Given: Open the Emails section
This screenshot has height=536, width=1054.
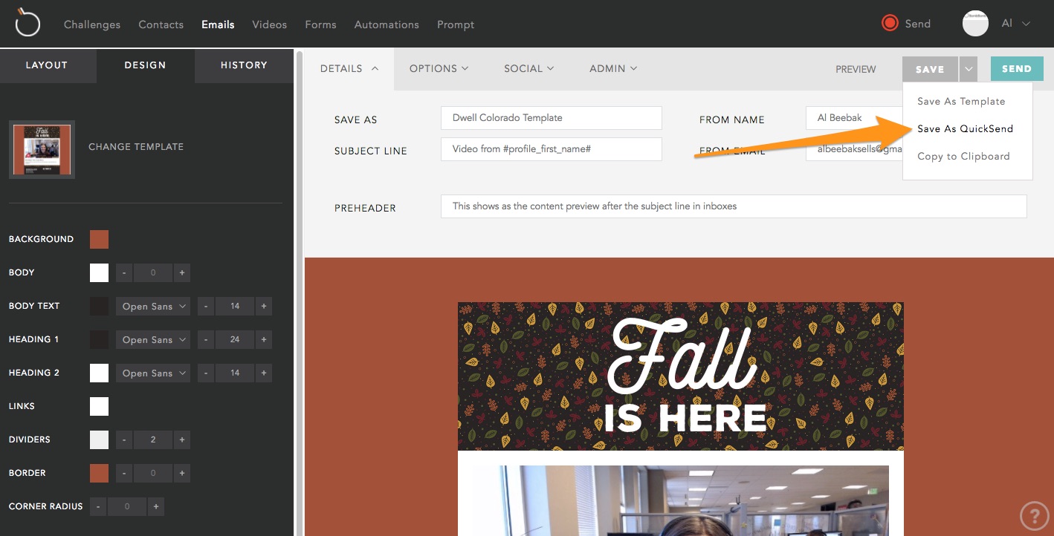Looking at the screenshot, I should (218, 24).
